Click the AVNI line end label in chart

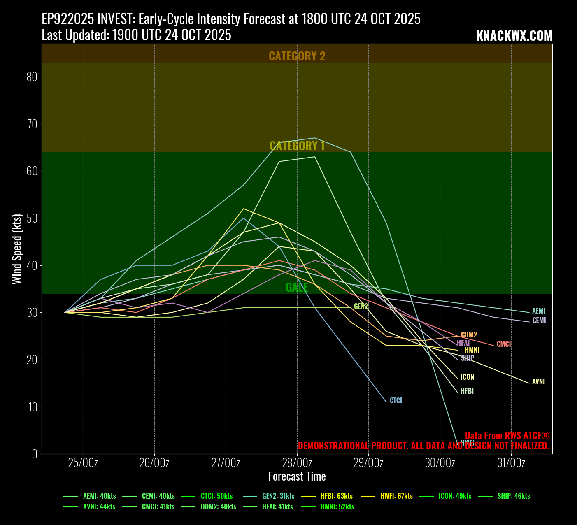point(538,382)
